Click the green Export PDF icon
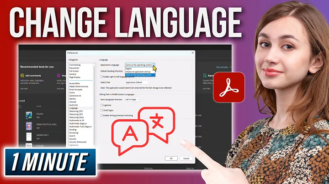This screenshot has width=329, height=184. 205,76
